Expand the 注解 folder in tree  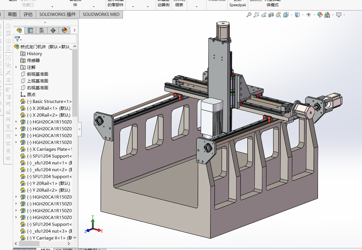pos(16,67)
